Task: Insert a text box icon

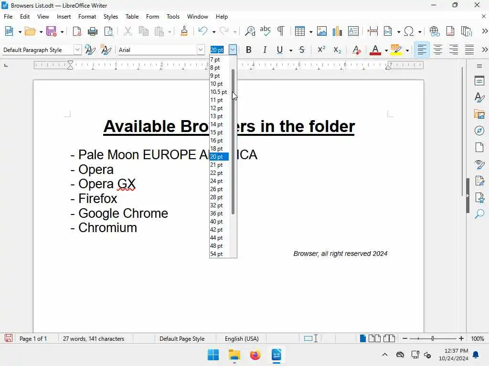Action: pyautogui.click(x=353, y=31)
